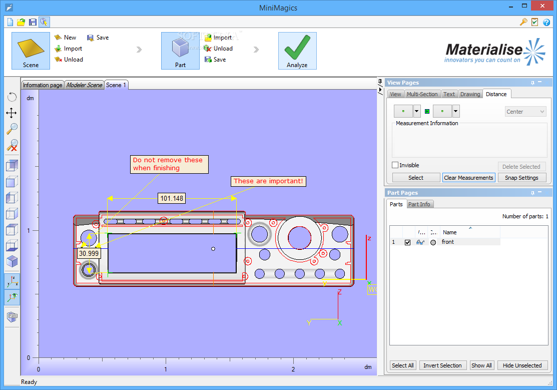Select the pan move tool
The image size is (557, 390).
click(x=12, y=113)
